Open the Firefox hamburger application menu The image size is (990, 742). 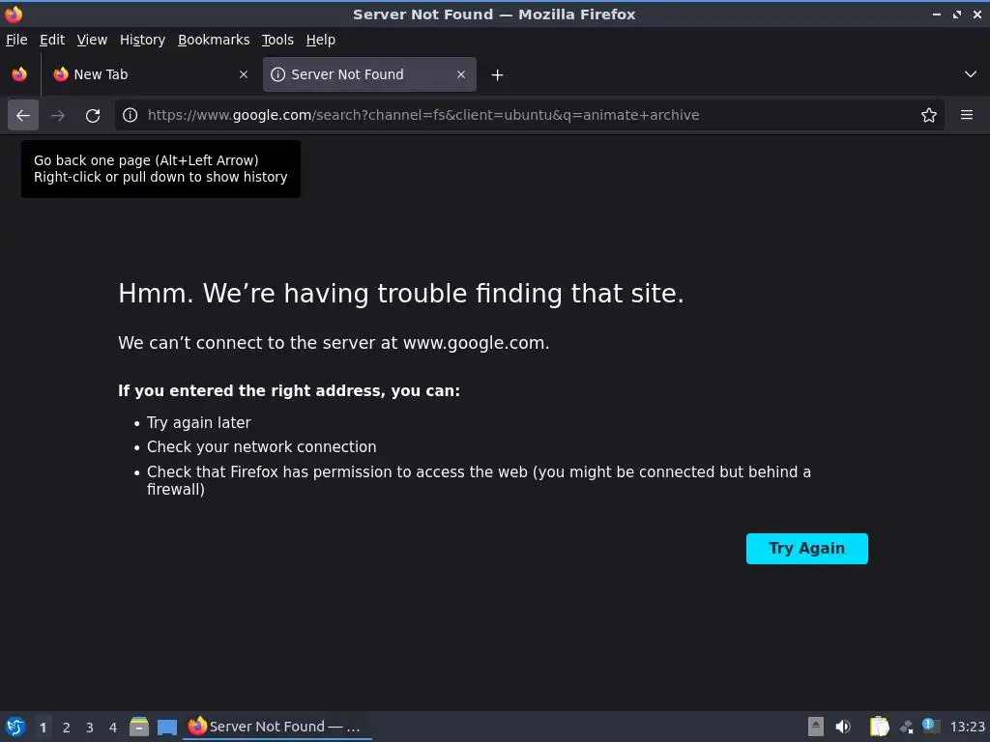[966, 116]
